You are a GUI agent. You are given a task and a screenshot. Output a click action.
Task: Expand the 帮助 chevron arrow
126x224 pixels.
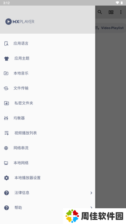point(91,207)
